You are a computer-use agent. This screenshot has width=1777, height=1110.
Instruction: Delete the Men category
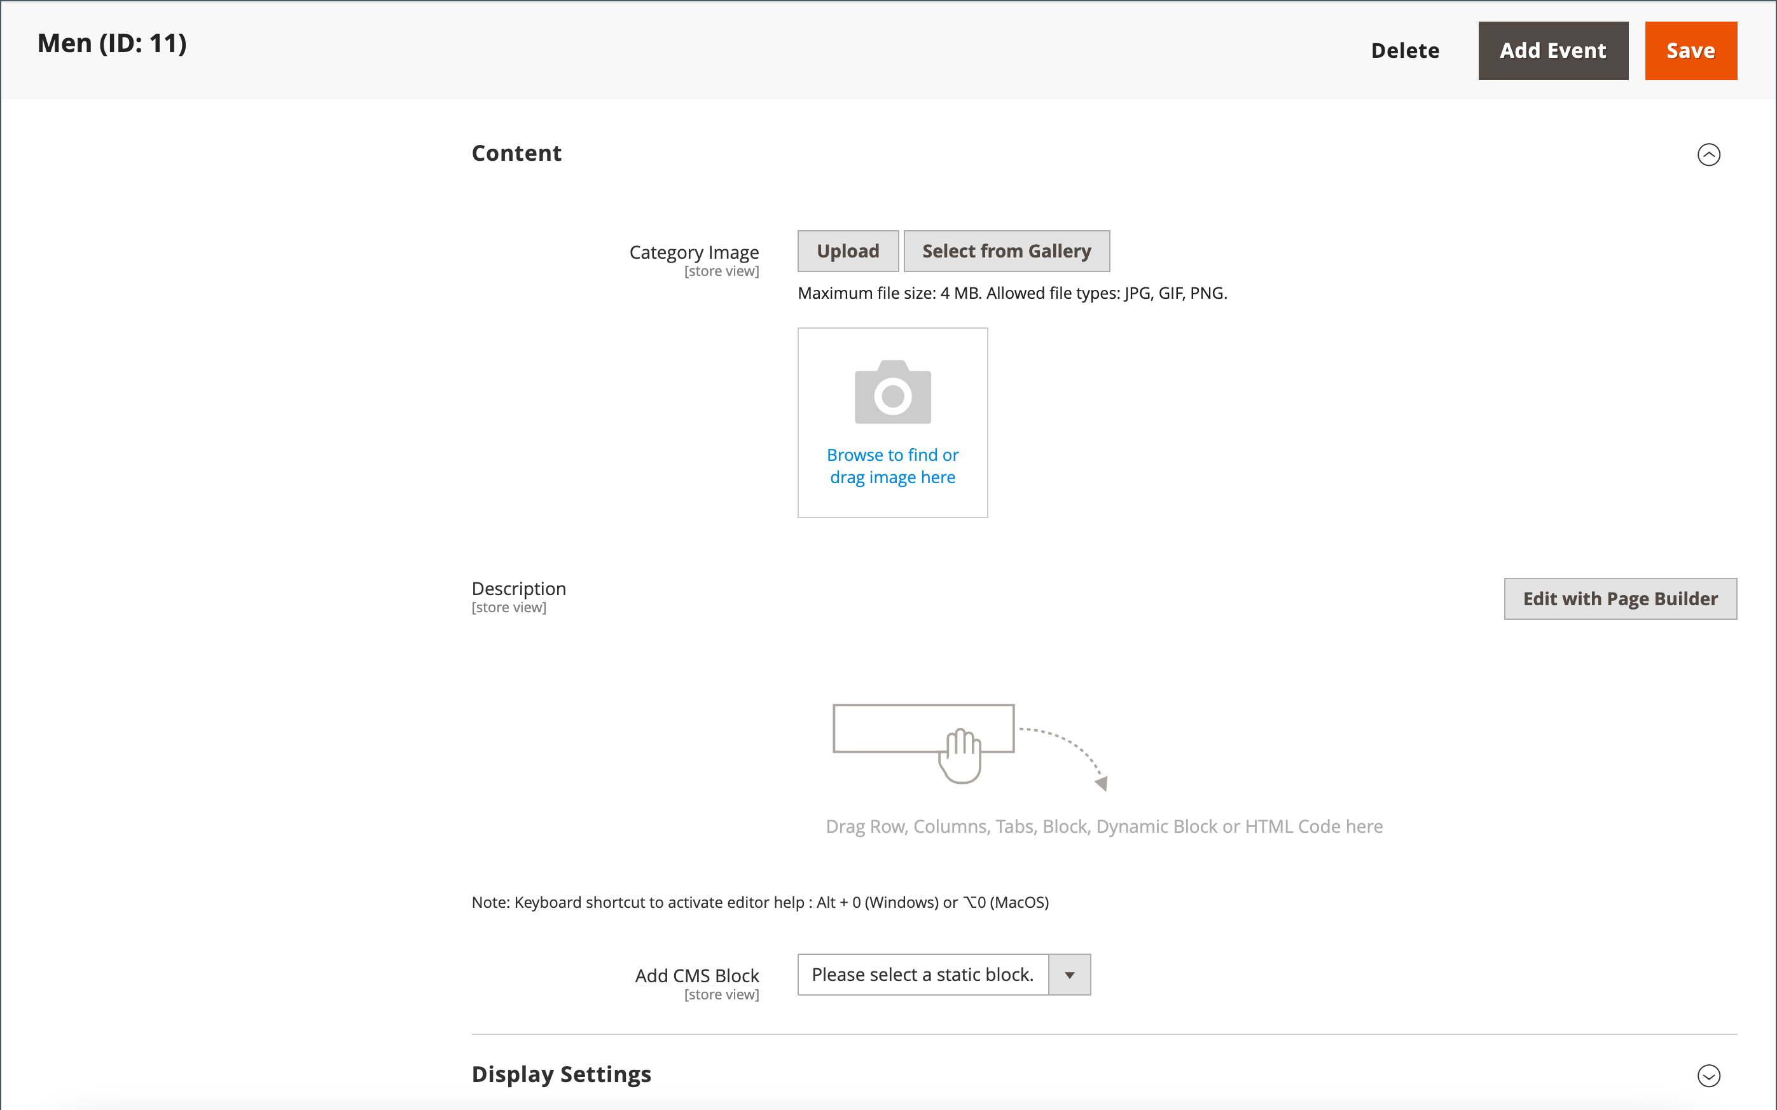click(1405, 51)
